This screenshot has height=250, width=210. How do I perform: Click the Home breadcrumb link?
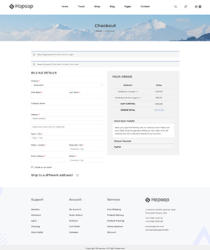pyautogui.click(x=99, y=31)
